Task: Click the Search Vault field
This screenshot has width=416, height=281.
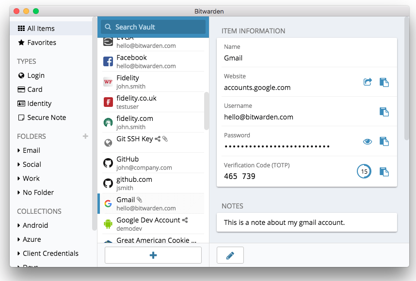Action: 153,27
